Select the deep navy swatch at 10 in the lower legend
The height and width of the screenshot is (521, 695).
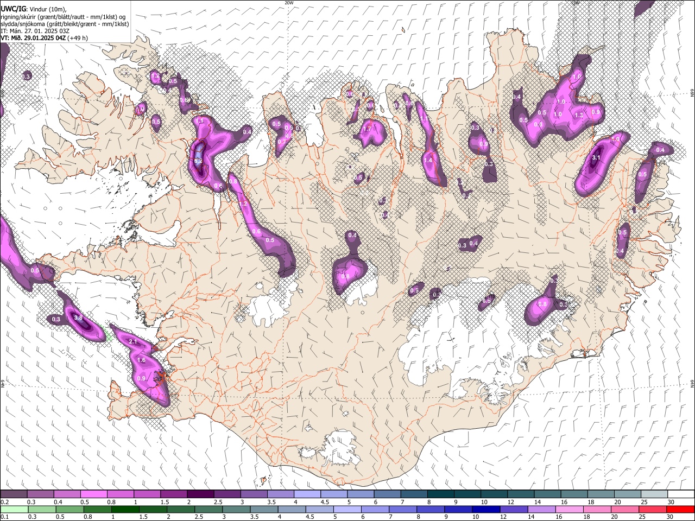(x=485, y=509)
